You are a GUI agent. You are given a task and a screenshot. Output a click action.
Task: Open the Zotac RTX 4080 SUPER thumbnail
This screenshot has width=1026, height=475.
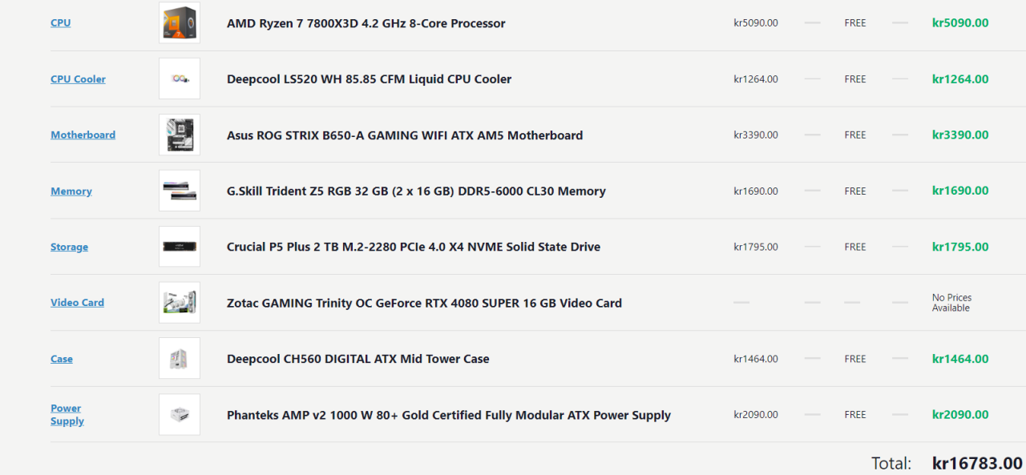179,303
